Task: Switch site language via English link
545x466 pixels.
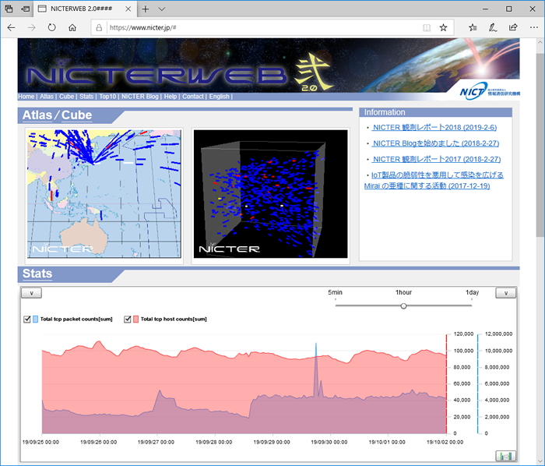Action: [219, 97]
